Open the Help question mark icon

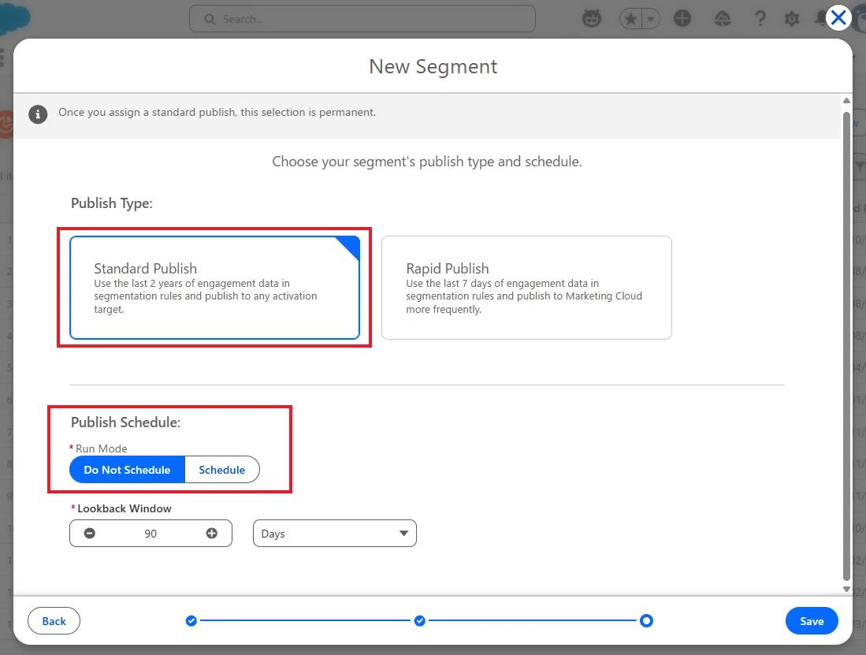click(x=760, y=19)
